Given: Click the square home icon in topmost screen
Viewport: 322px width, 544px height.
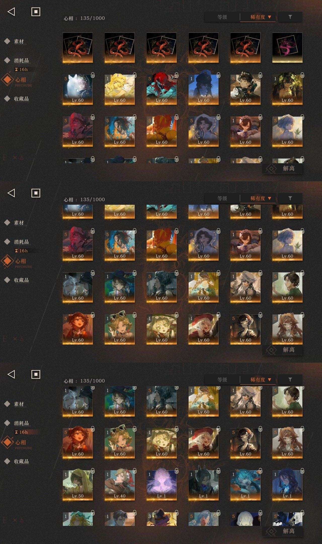Looking at the screenshot, I should tap(36, 12).
